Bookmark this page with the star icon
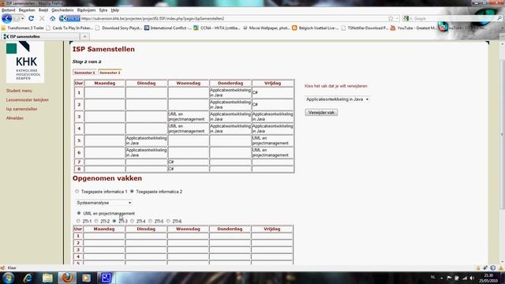The width and height of the screenshot is (505, 284). tap(391, 18)
